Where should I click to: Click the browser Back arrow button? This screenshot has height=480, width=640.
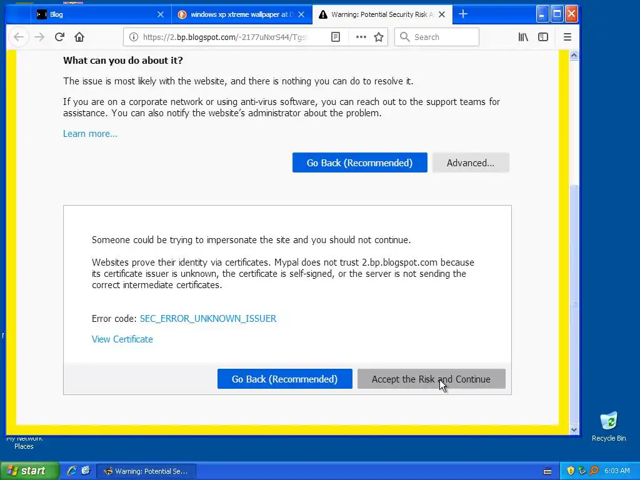pos(19,37)
